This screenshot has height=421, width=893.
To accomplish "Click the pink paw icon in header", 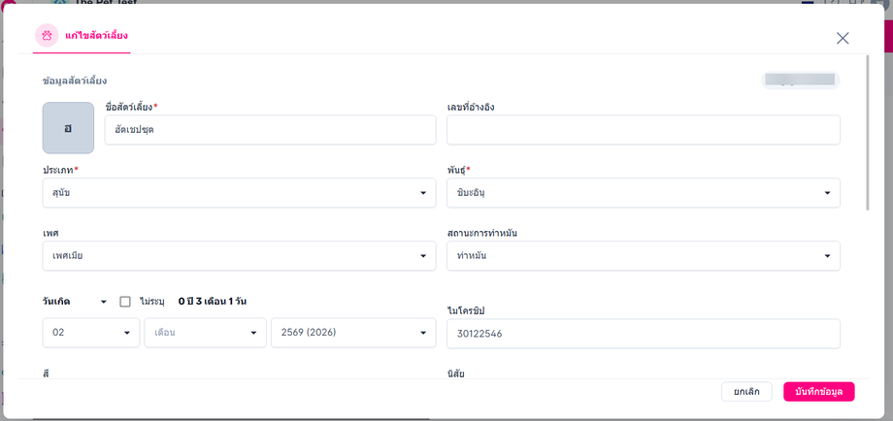I will tap(47, 35).
